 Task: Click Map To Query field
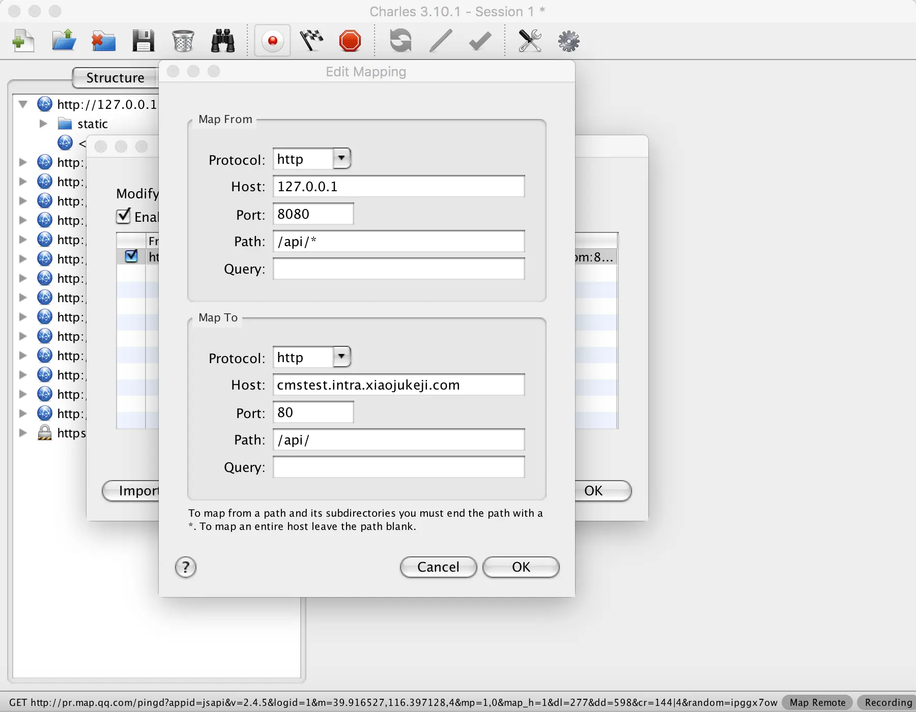(399, 467)
